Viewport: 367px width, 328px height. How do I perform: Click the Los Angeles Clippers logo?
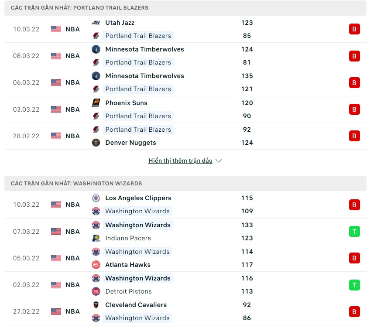coord(96,198)
